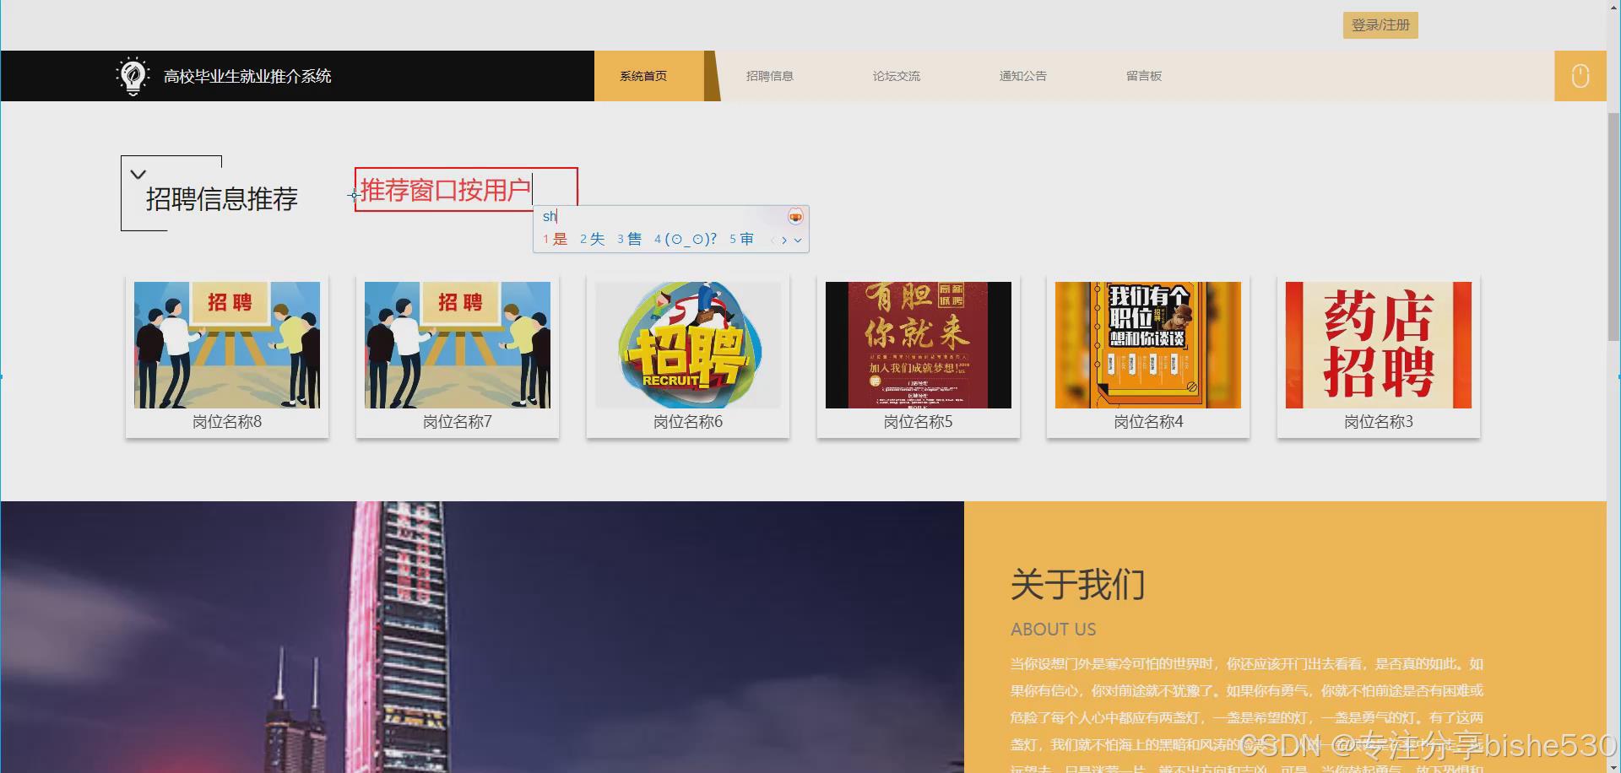1621x773 pixels.
Task: Expand the IME candidate list with the down chevron
Action: (798, 240)
